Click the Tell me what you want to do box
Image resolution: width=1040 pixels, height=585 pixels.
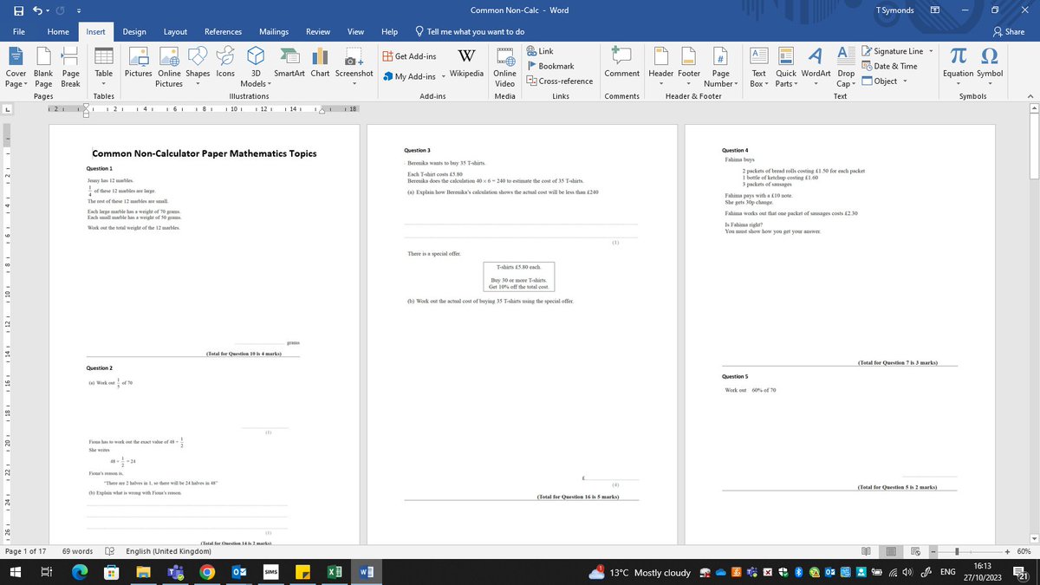470,32
